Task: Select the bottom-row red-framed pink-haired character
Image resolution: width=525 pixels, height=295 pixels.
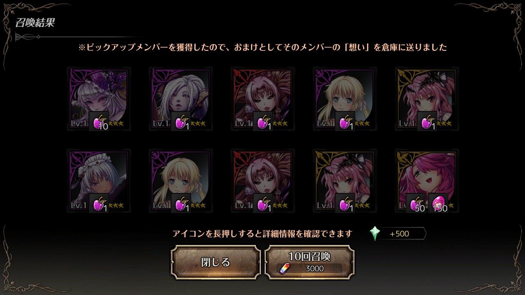Action: point(263,181)
